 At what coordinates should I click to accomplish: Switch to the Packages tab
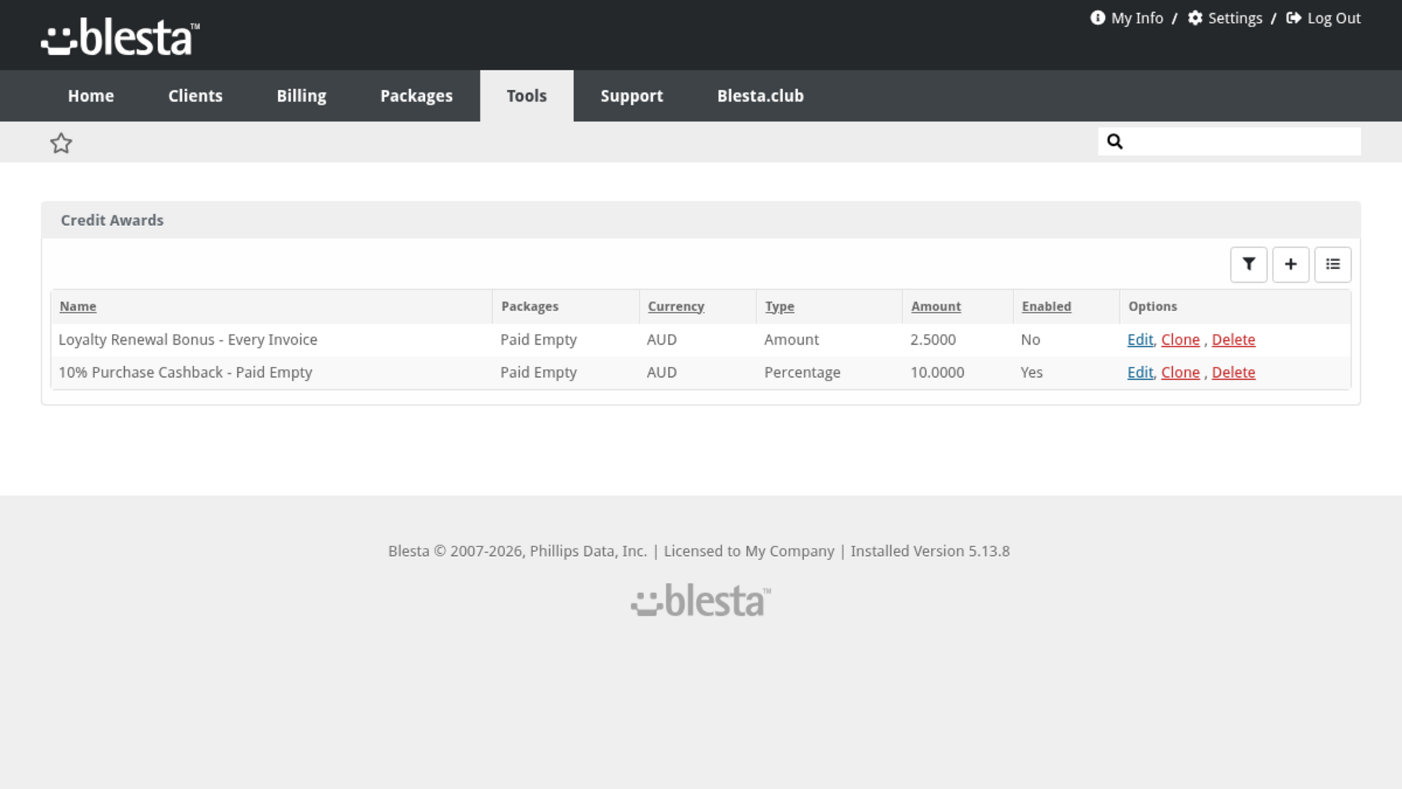point(417,96)
